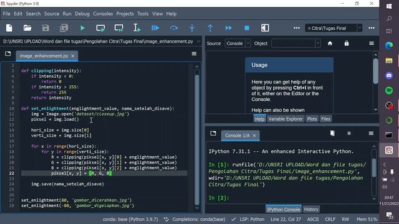Image resolution: width=399 pixels, height=224 pixels.
Task: Maximize current pane toolbar icon
Action: coord(265,28)
